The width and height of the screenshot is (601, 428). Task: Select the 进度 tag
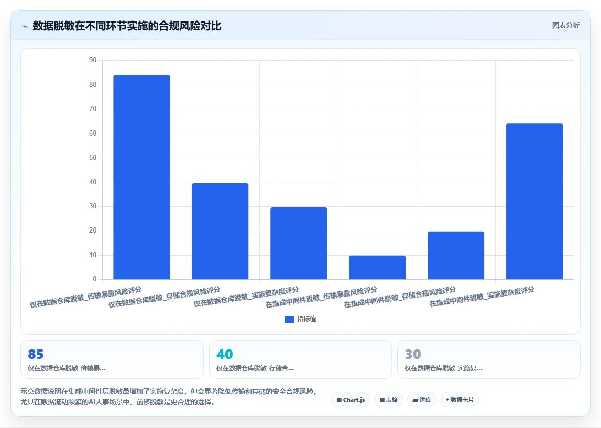pos(422,400)
